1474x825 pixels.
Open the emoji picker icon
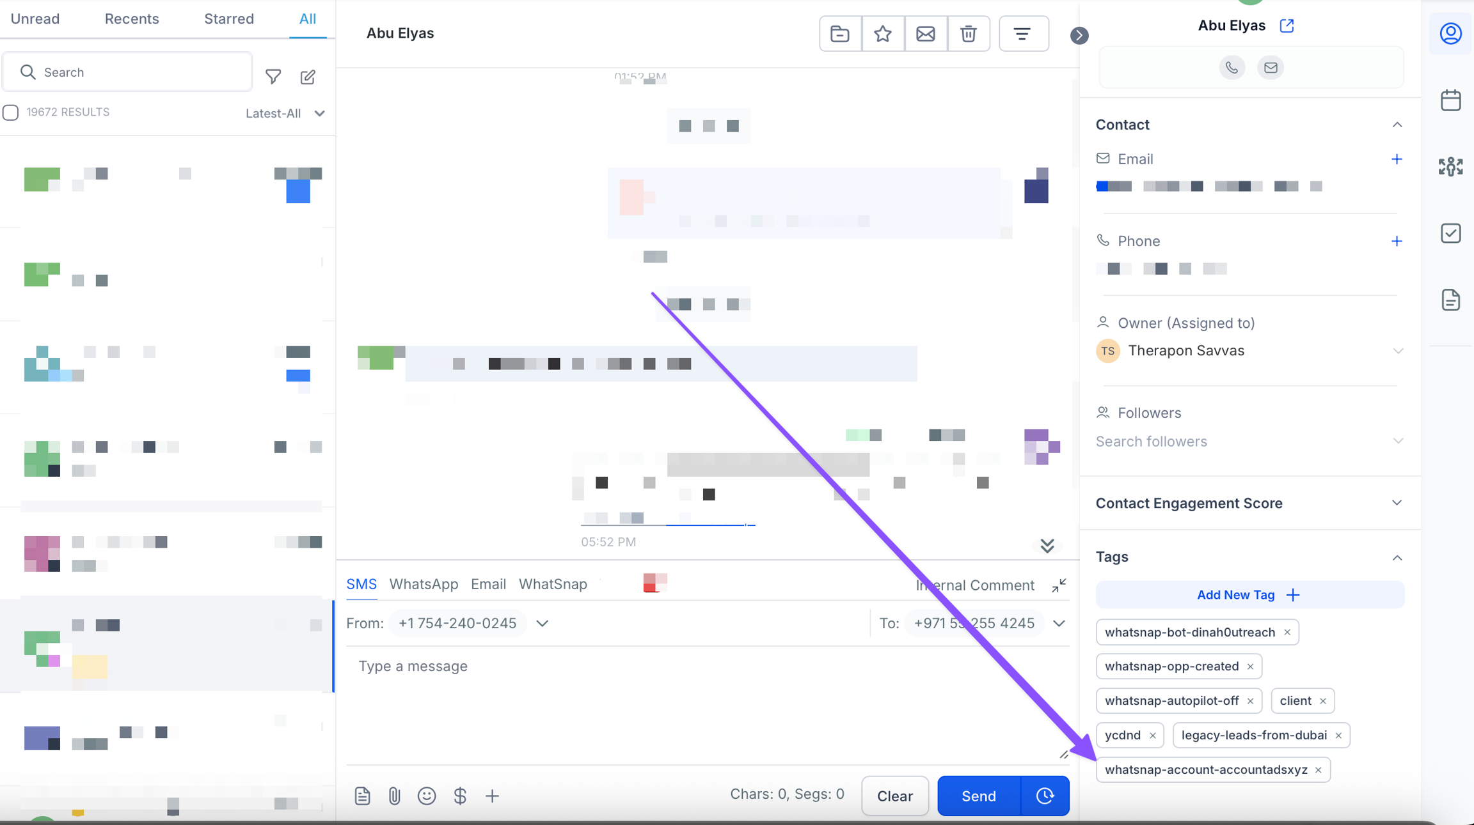(427, 796)
